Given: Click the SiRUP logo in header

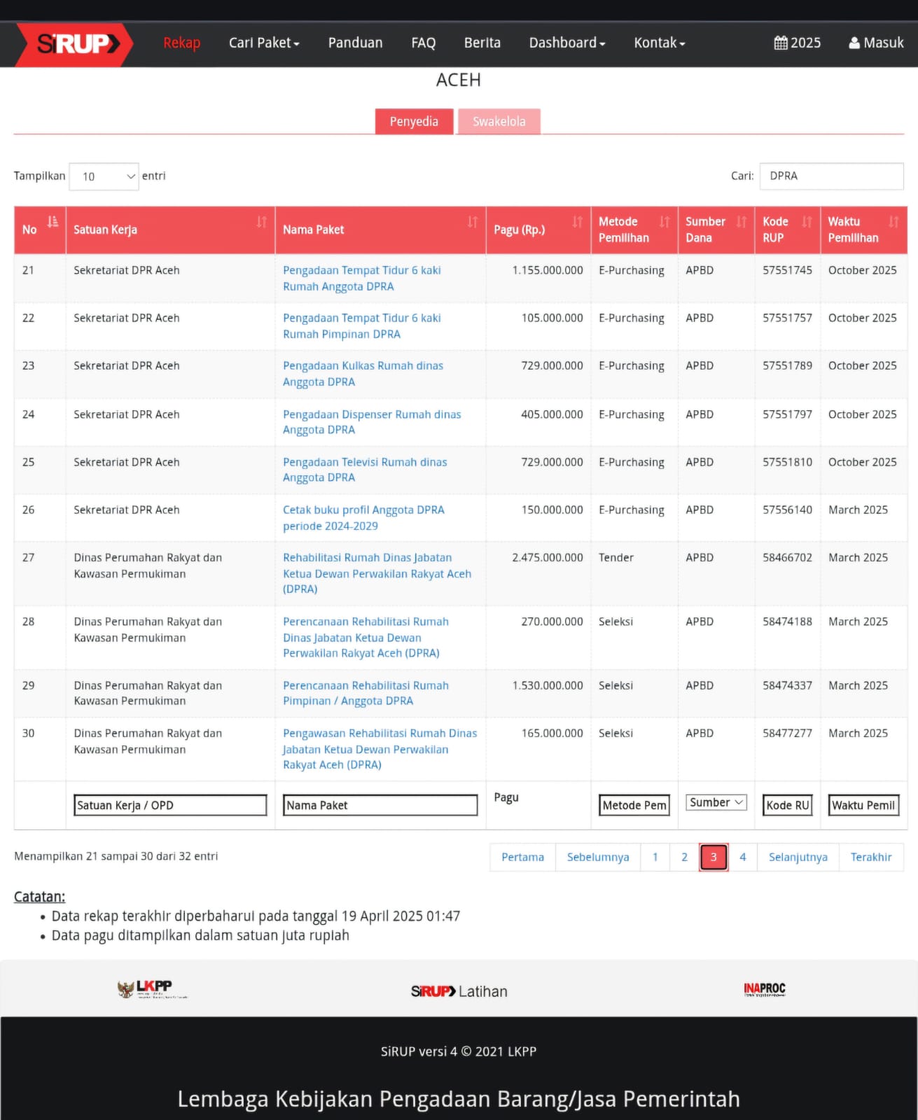Looking at the screenshot, I should [x=76, y=44].
